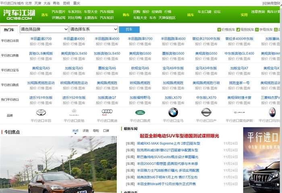282x193 pixels.
Task: Click the 级别找车 green icon
Action: tap(238, 30)
